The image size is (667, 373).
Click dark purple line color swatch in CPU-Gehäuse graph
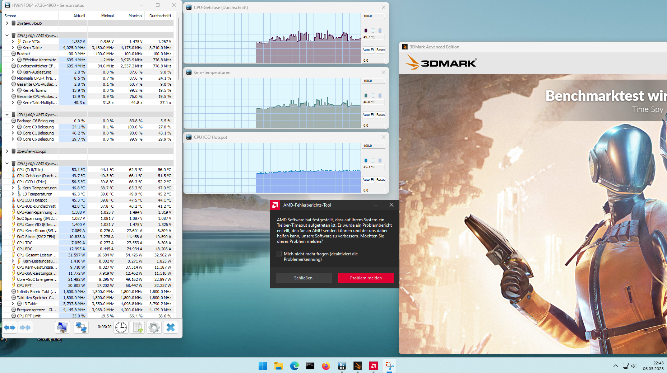click(366, 30)
